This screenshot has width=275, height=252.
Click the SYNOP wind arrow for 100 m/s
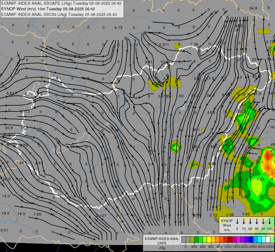coord(270,221)
